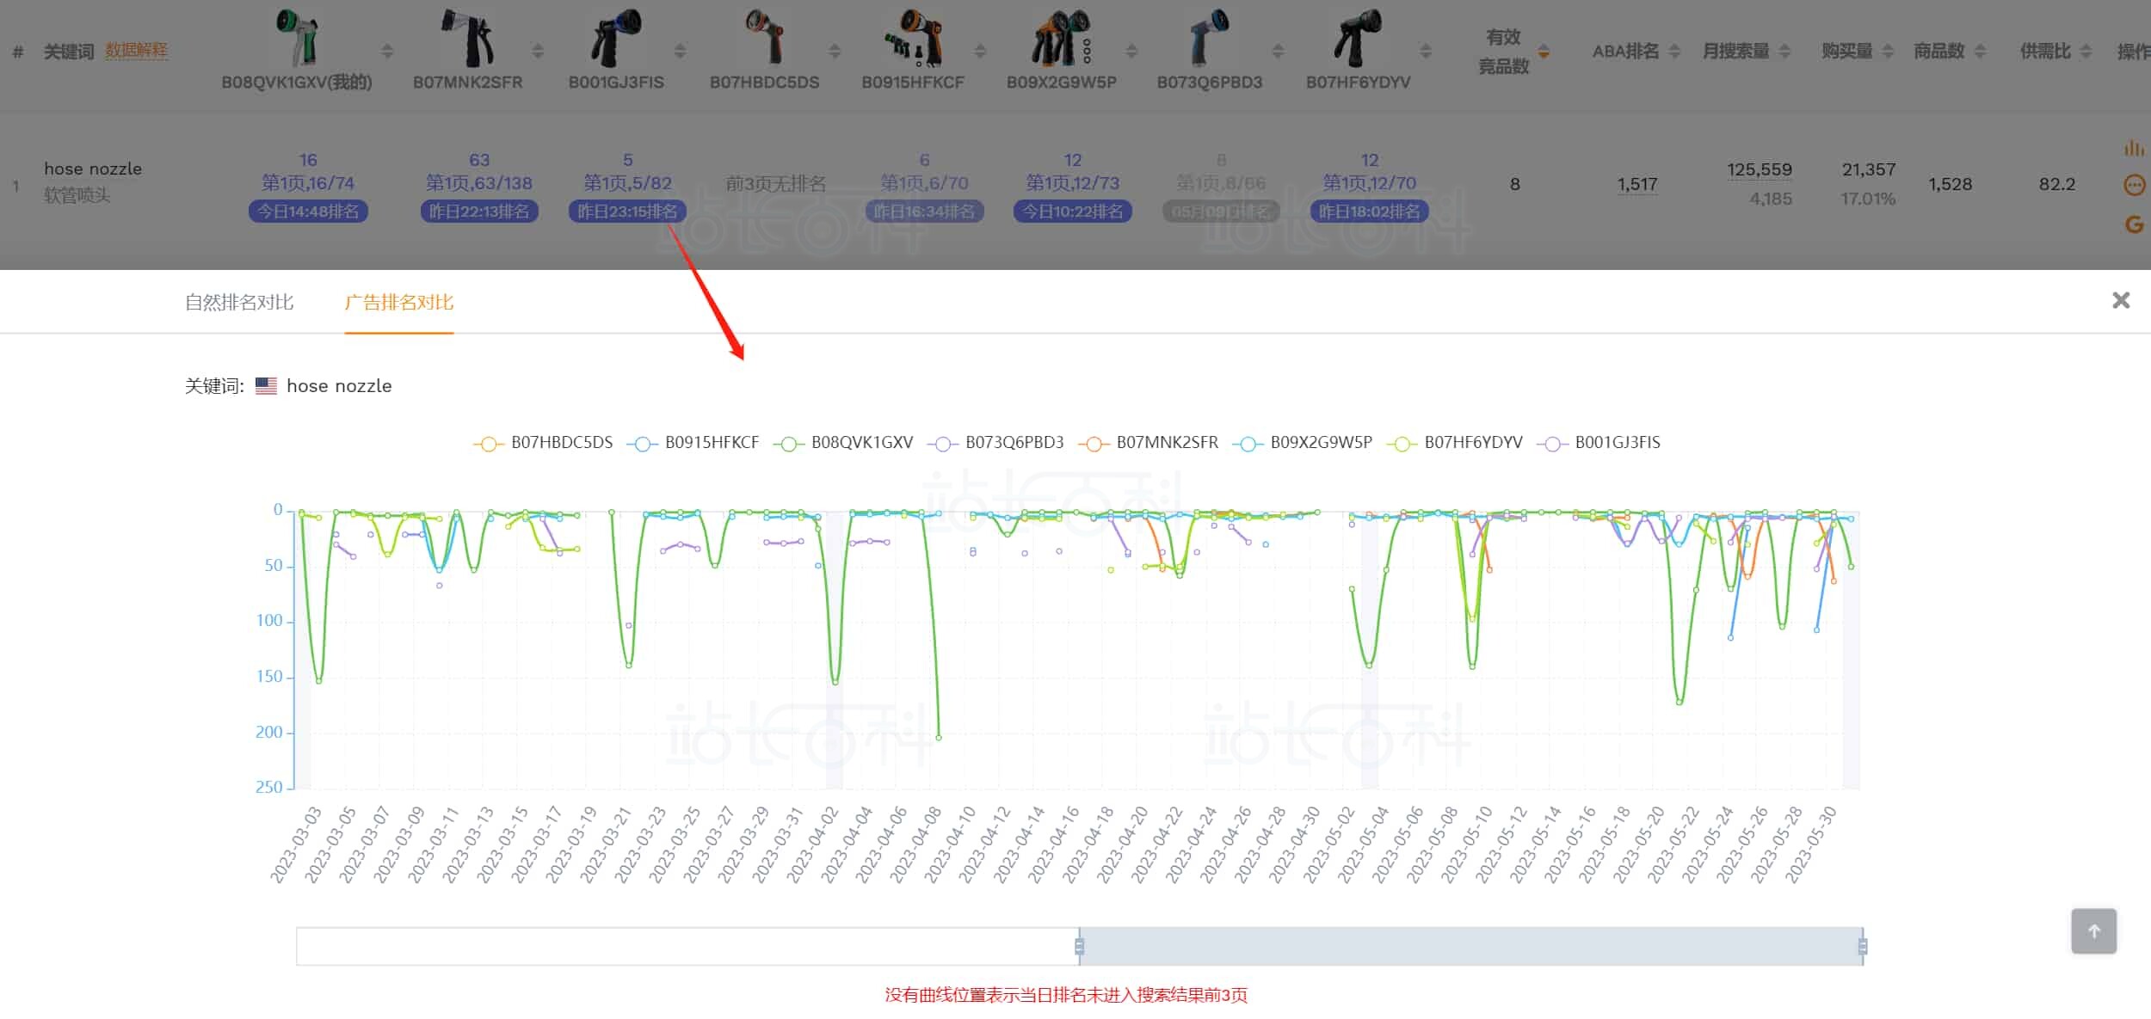Viewport: 2151px width, 1019px height.
Task: Click the scroll-to-top arrow button
Action: click(x=2093, y=931)
